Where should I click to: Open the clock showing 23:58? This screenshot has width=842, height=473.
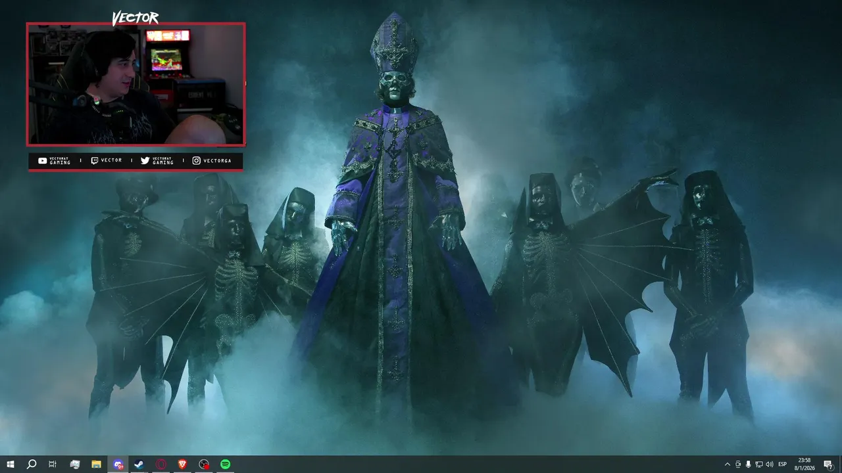point(804,464)
